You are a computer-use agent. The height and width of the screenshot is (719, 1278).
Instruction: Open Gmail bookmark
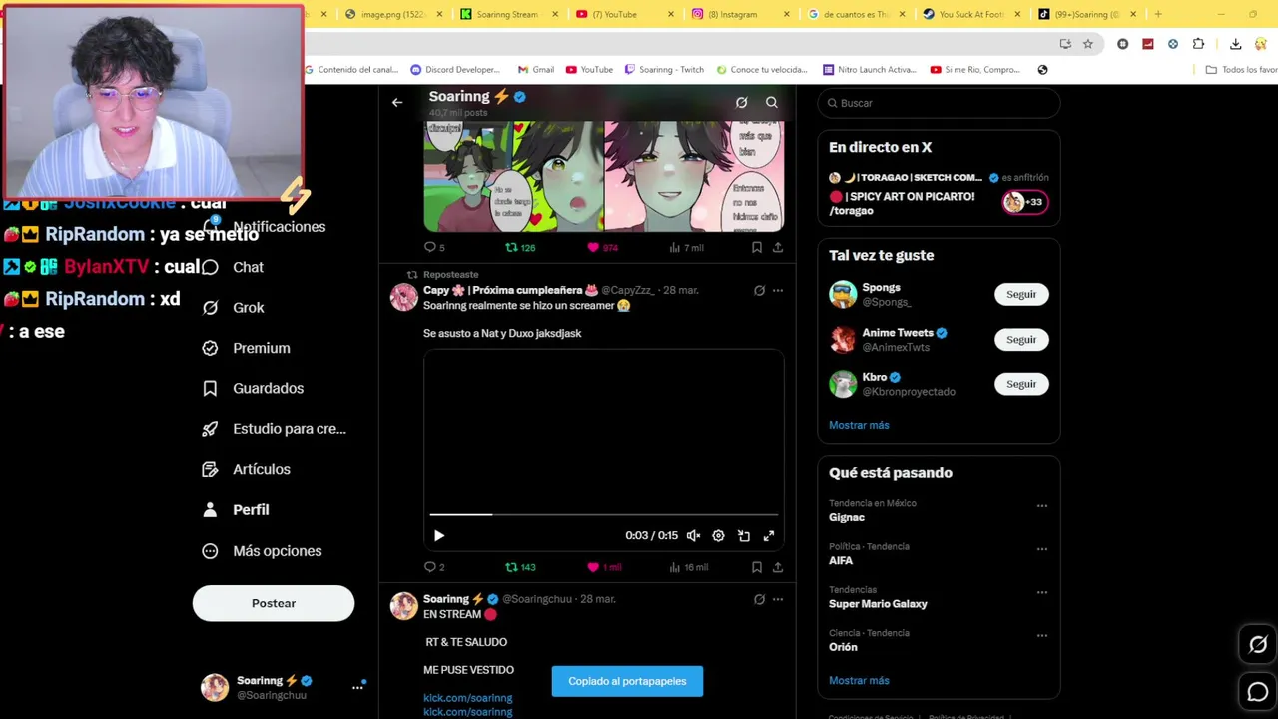pos(536,70)
